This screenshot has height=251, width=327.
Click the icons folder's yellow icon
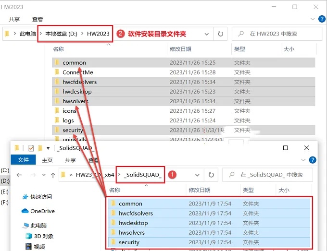(x=57, y=110)
